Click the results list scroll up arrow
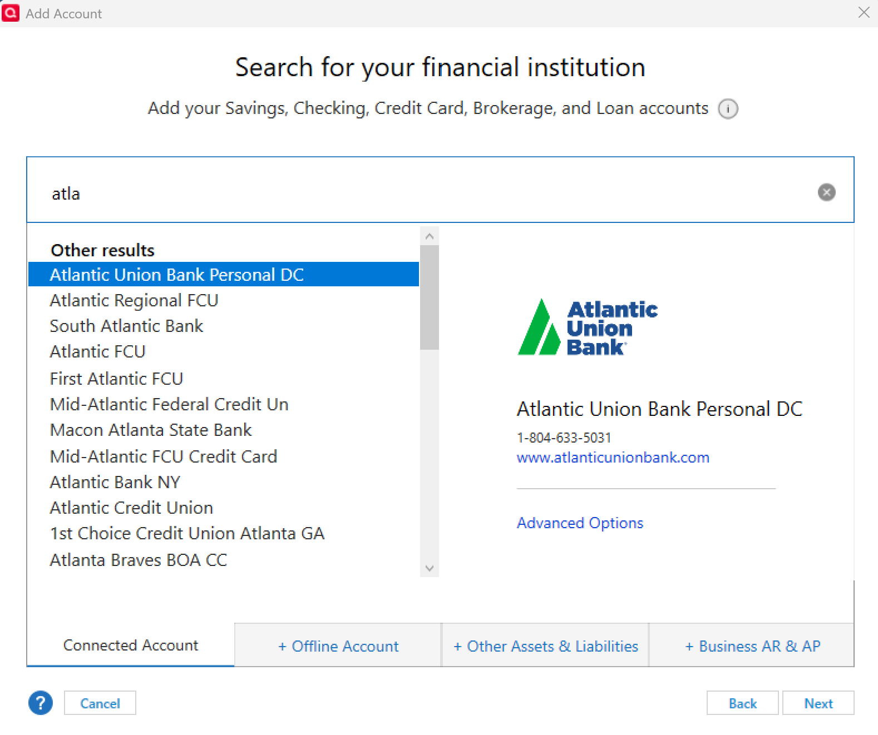This screenshot has width=878, height=735. 430,236
